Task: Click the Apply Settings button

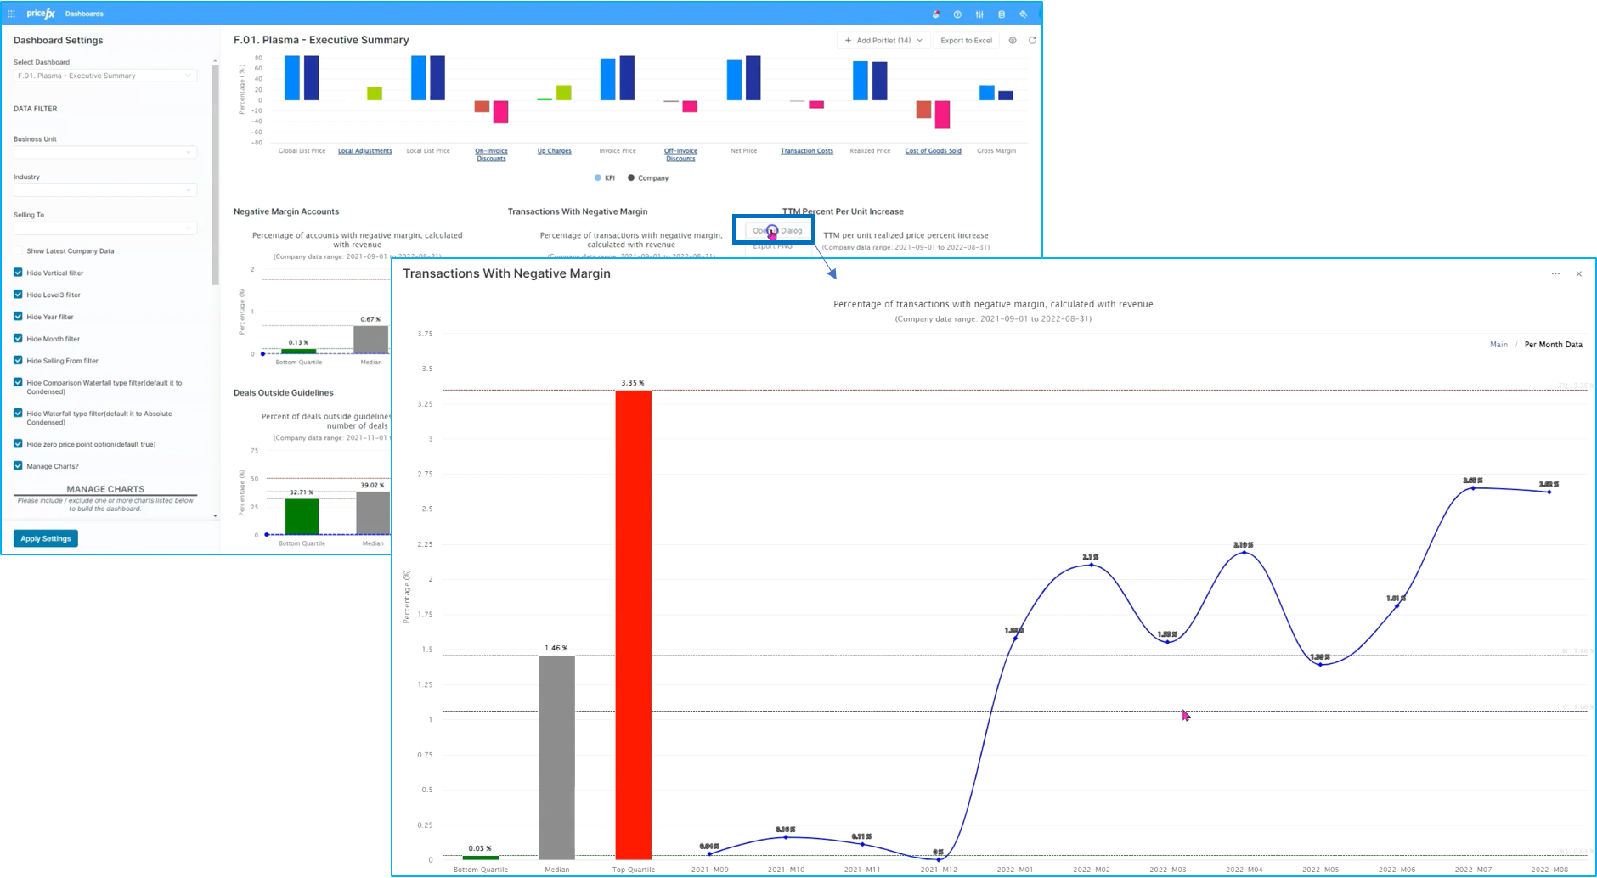Action: [46, 538]
